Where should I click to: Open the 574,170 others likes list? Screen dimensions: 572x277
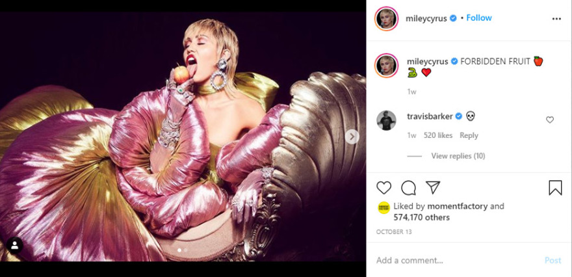tap(421, 217)
